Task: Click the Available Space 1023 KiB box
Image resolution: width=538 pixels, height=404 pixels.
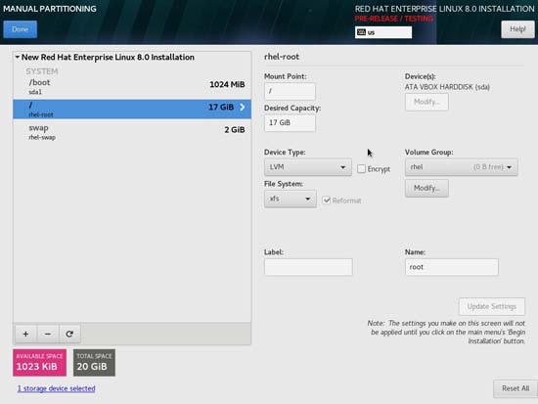Action: coord(39,363)
